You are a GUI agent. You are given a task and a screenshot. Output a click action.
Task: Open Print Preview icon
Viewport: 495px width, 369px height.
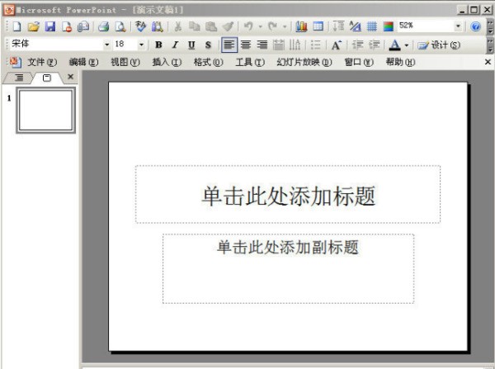[120, 26]
